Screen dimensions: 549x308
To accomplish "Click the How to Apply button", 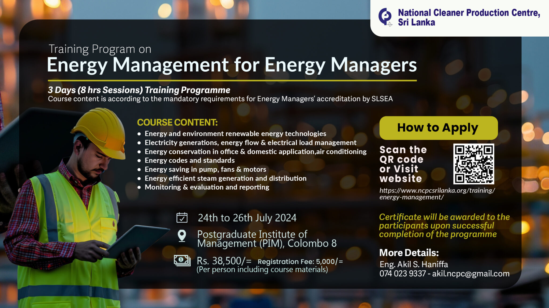I will coord(437,128).
